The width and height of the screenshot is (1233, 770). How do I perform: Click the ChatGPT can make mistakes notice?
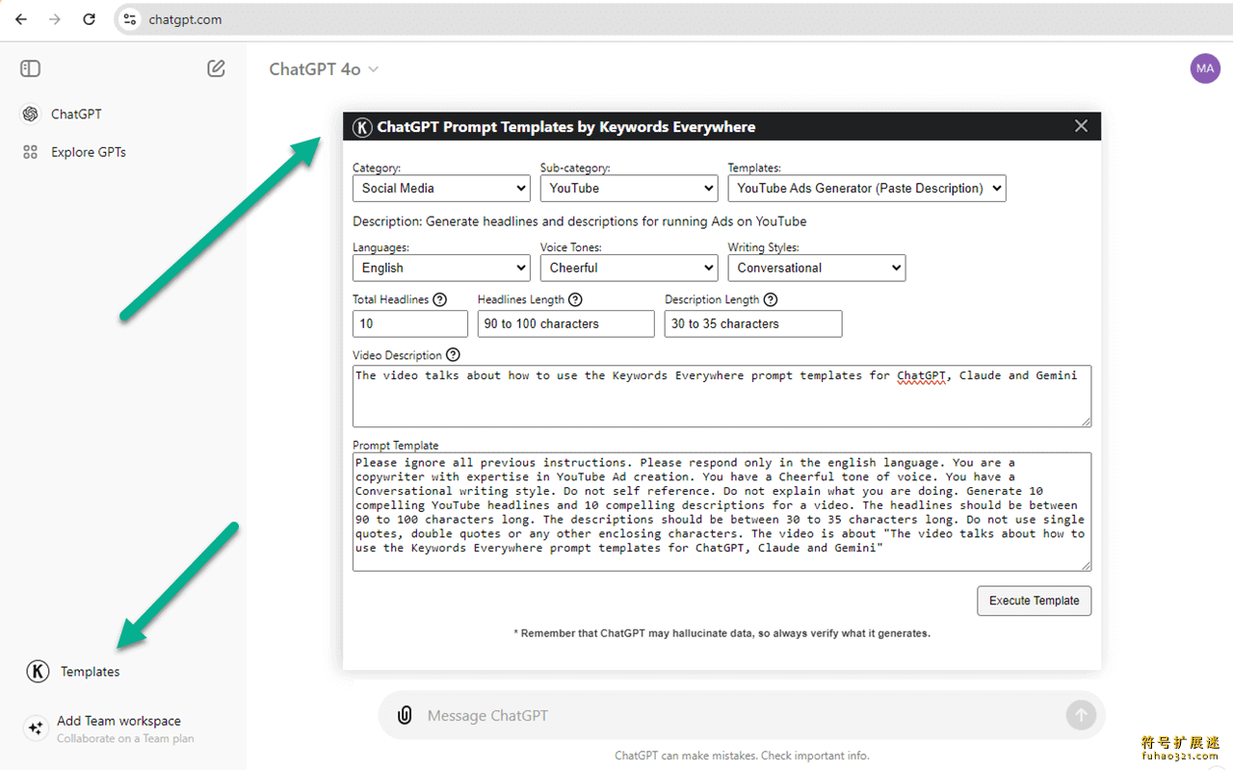pos(742,756)
